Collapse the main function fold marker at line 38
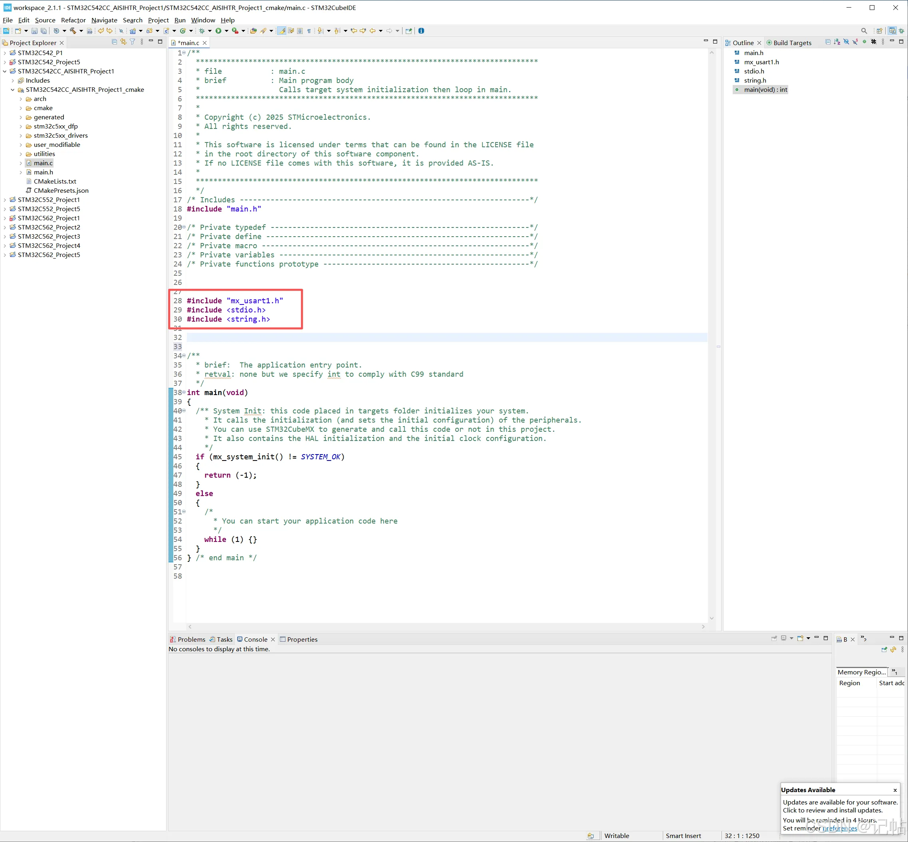Viewport: 908px width, 842px height. [x=184, y=393]
